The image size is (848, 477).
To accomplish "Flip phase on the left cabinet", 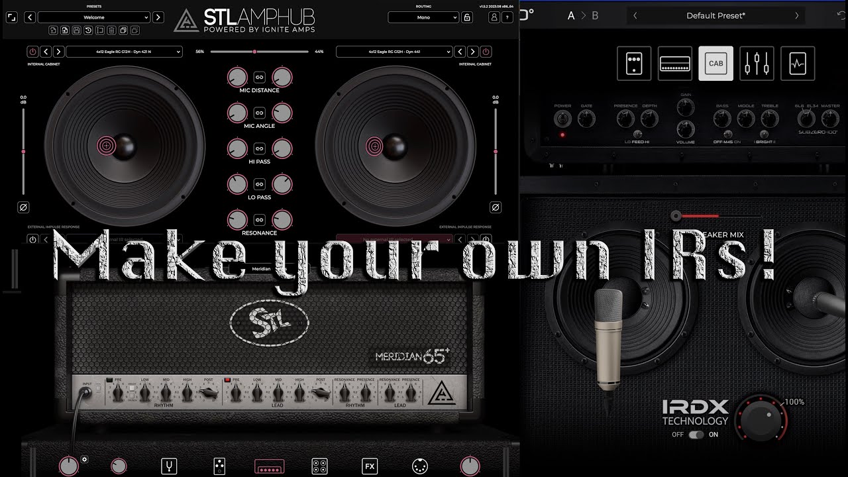I will click(x=23, y=207).
